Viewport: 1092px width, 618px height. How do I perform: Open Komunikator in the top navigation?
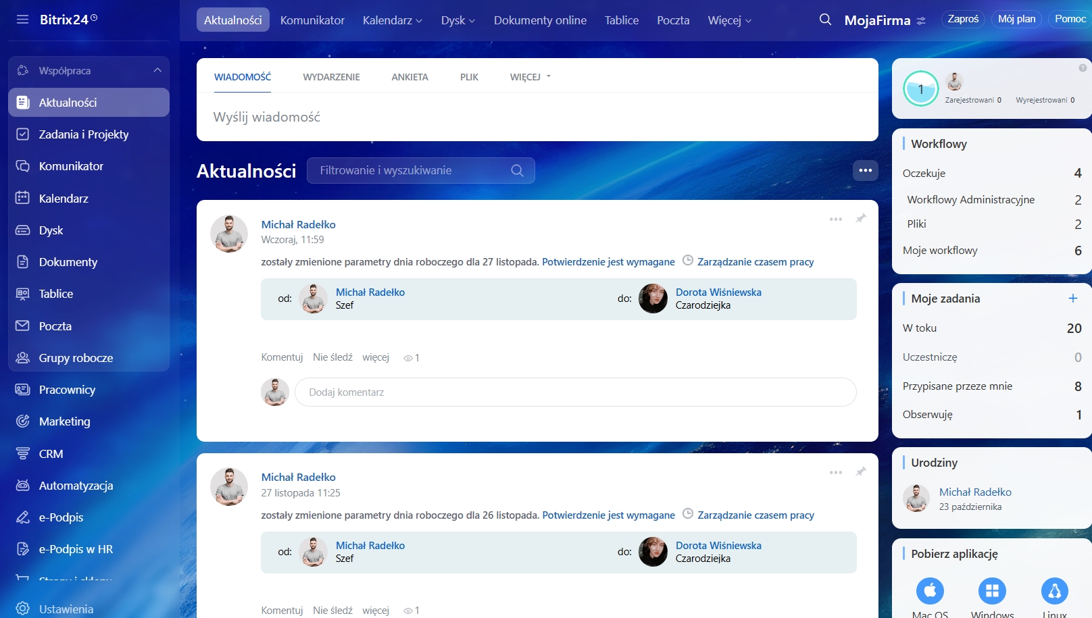click(312, 20)
